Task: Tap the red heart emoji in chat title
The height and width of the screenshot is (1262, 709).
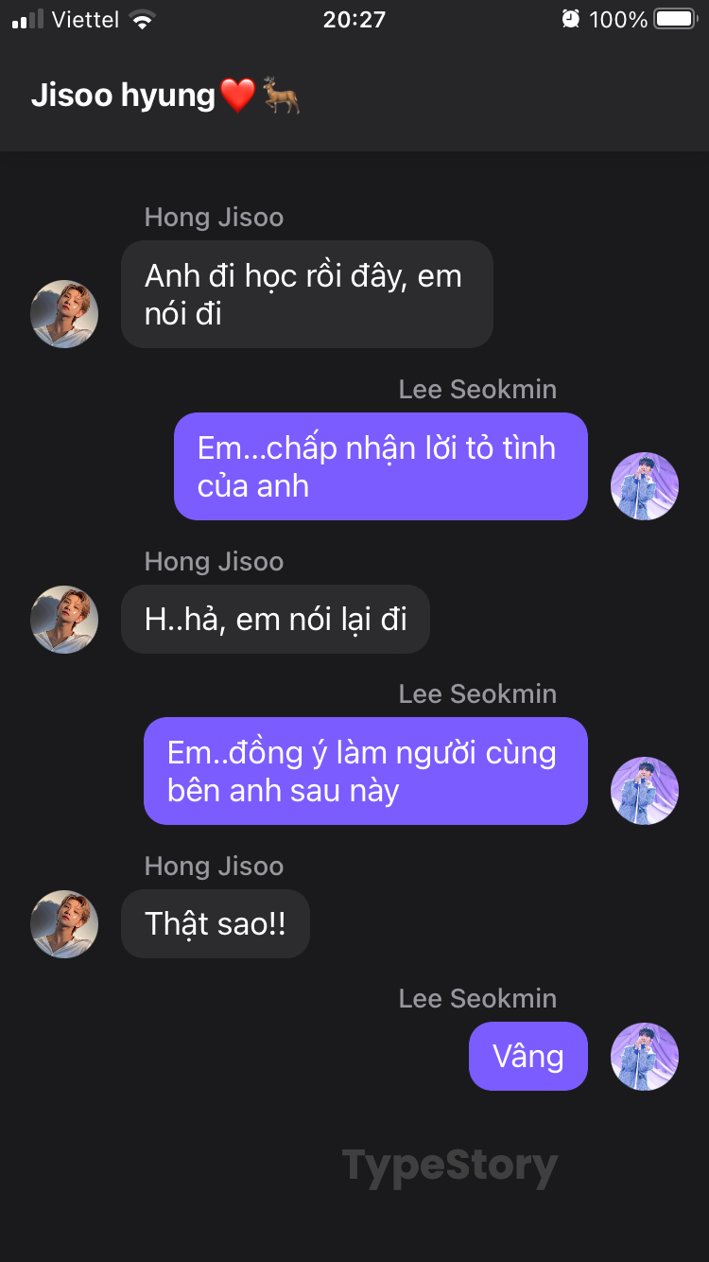Action: [237, 96]
